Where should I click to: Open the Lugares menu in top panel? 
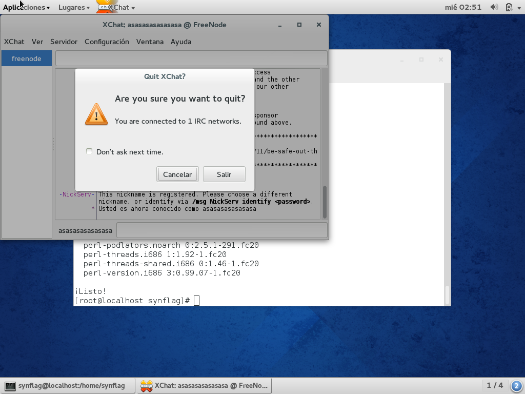pos(74,7)
